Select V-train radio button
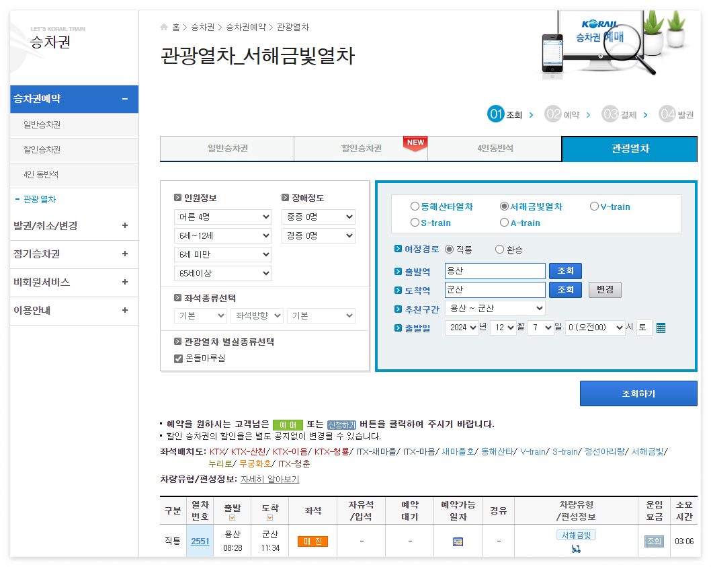711x567 pixels. tap(594, 206)
